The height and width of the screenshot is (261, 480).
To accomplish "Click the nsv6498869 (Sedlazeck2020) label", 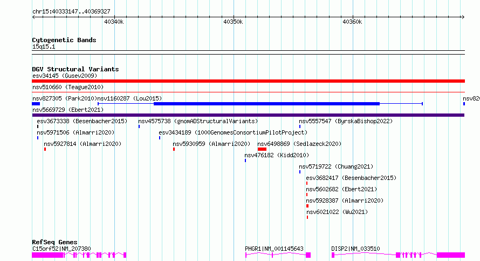I will pyautogui.click(x=299, y=144).
